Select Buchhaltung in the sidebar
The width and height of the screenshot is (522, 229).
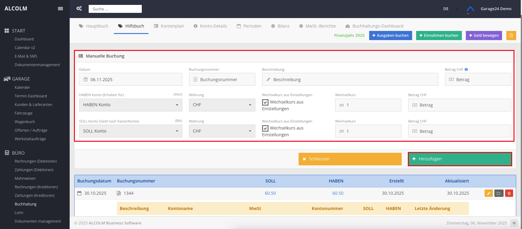point(25,204)
